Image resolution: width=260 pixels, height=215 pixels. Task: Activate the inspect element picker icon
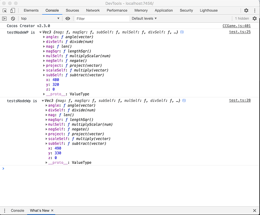coord(5,10)
